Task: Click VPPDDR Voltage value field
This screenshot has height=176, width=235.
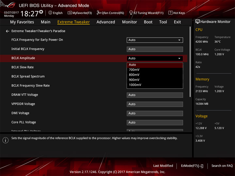Action: pyautogui.click(x=155, y=104)
